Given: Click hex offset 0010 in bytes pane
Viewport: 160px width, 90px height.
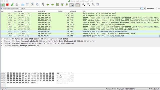Looking at the screenshot, I should click(3, 75).
